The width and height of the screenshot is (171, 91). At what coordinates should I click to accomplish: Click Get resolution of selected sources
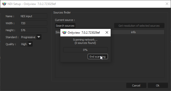tap(139, 26)
